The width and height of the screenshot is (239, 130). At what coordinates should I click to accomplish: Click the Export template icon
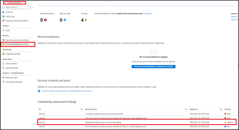click(4, 68)
